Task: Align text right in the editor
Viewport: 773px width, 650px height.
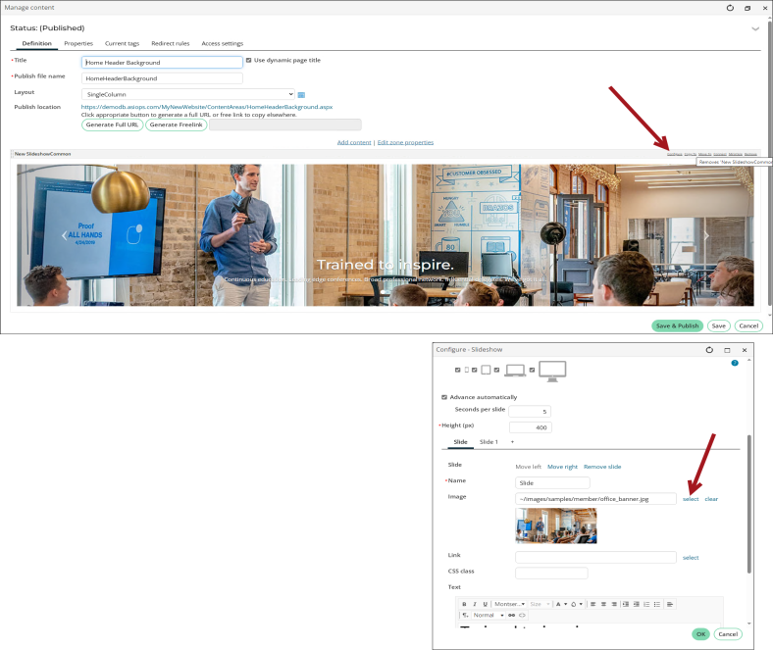Action: click(614, 604)
